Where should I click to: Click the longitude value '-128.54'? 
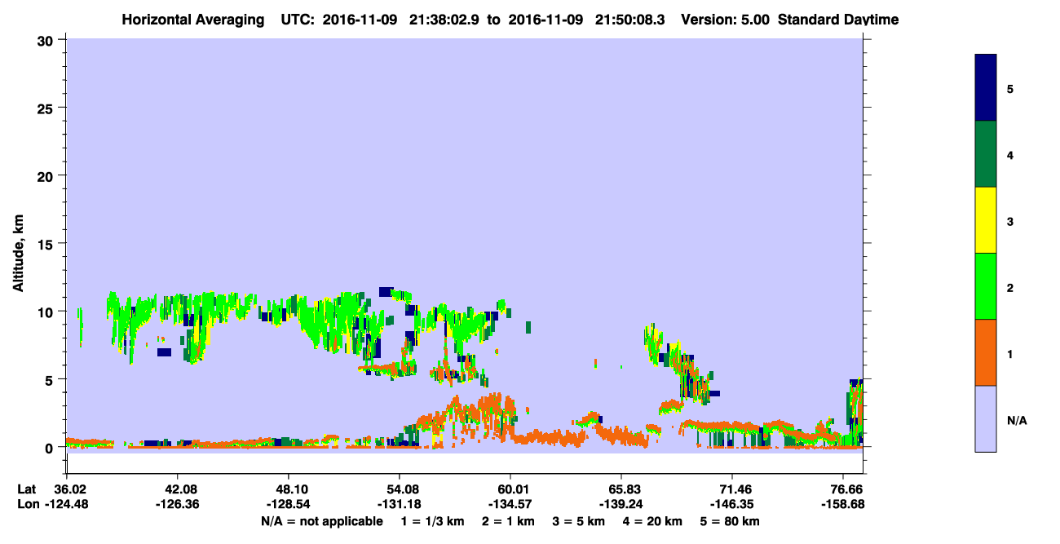click(288, 504)
